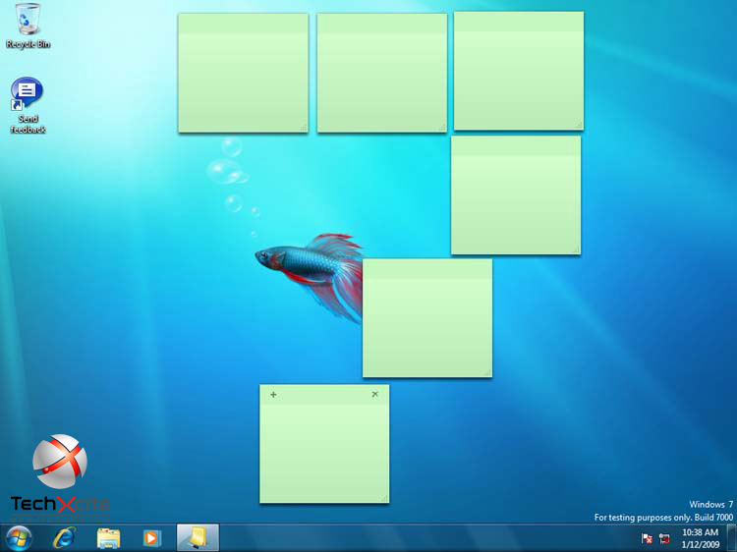This screenshot has height=552, width=737.
Task: Open the Recycle Bin desktop icon
Action: (28, 26)
